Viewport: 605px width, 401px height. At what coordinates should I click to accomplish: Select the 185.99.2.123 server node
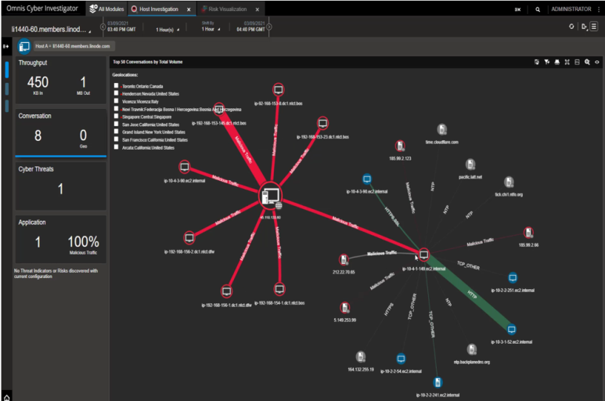(x=400, y=146)
